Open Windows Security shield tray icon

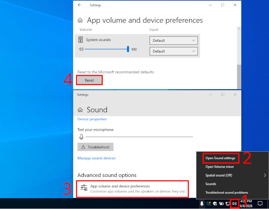pyautogui.click(x=215, y=204)
